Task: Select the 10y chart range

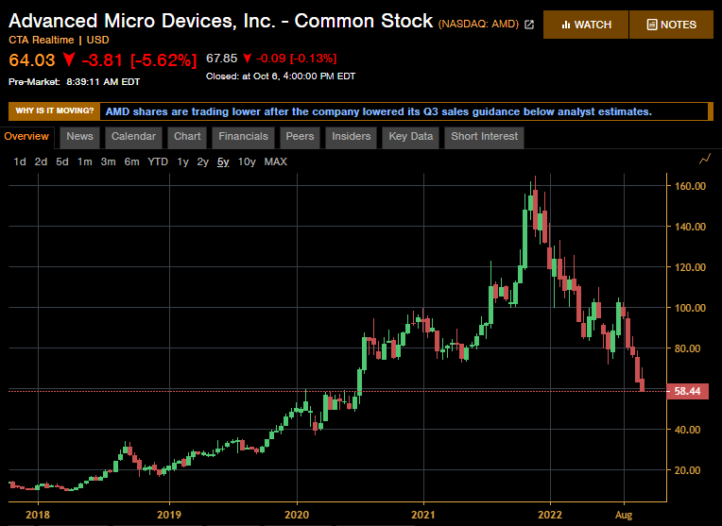Action: click(247, 162)
